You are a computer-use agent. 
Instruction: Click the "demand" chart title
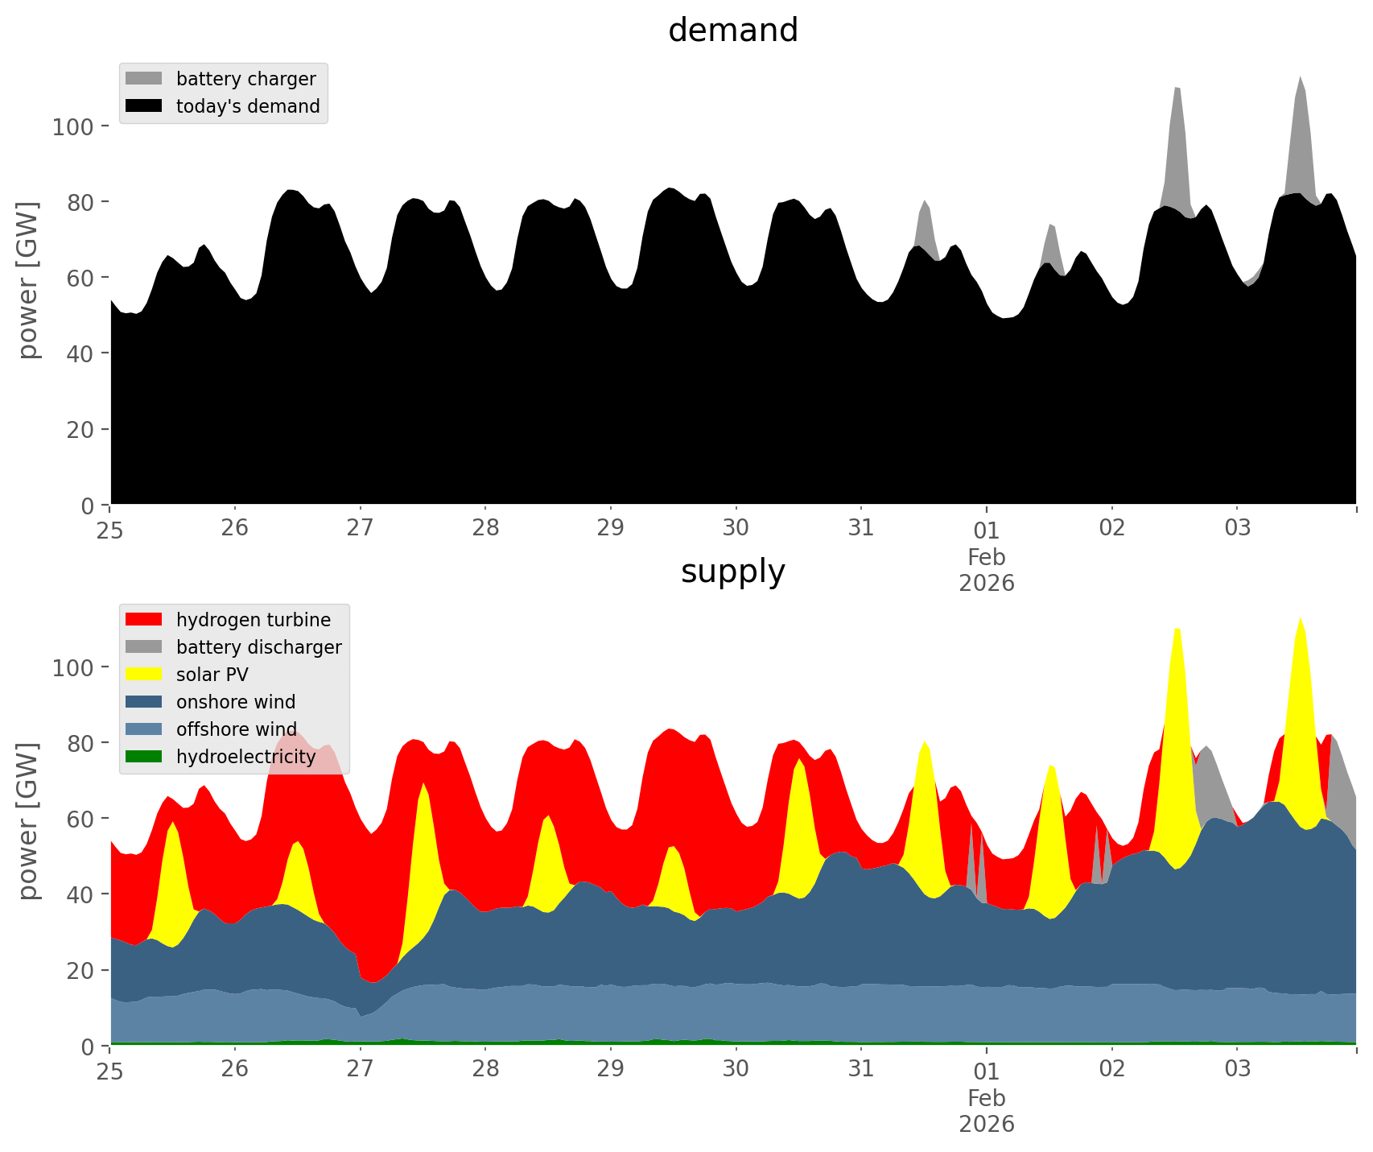[732, 31]
